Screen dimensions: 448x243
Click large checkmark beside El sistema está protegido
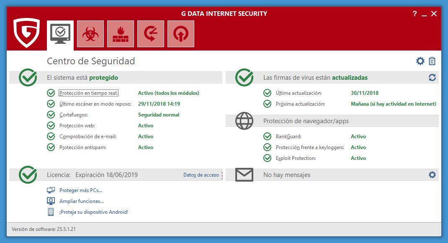[28, 78]
